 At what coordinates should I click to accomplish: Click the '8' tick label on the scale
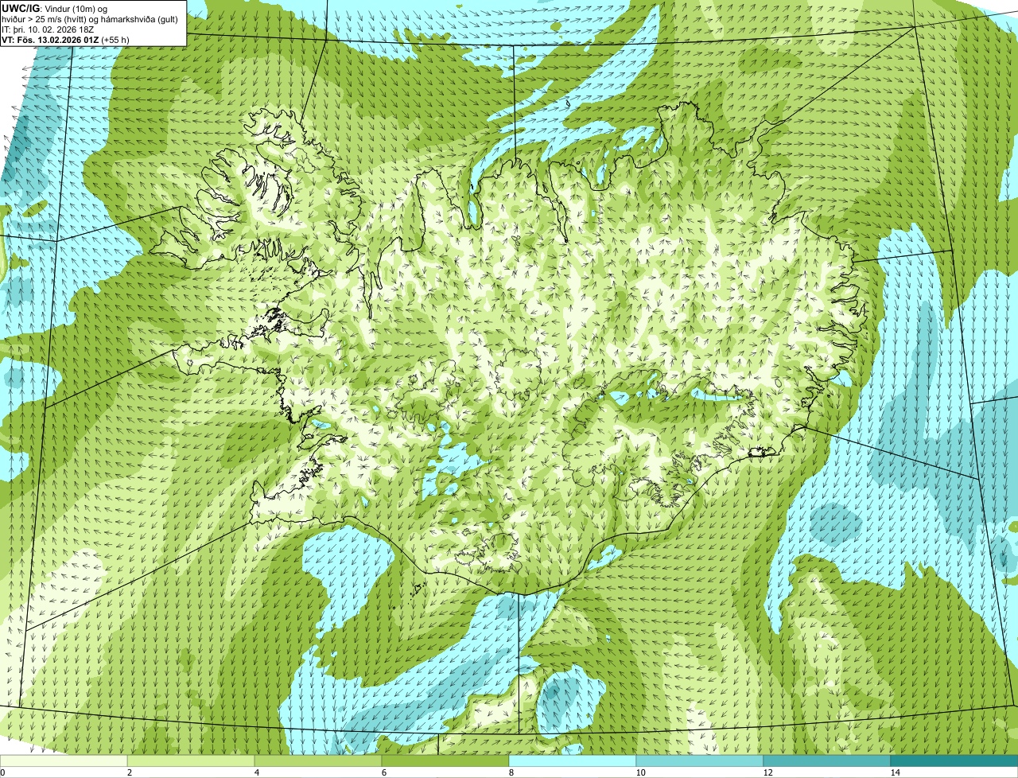(x=511, y=772)
